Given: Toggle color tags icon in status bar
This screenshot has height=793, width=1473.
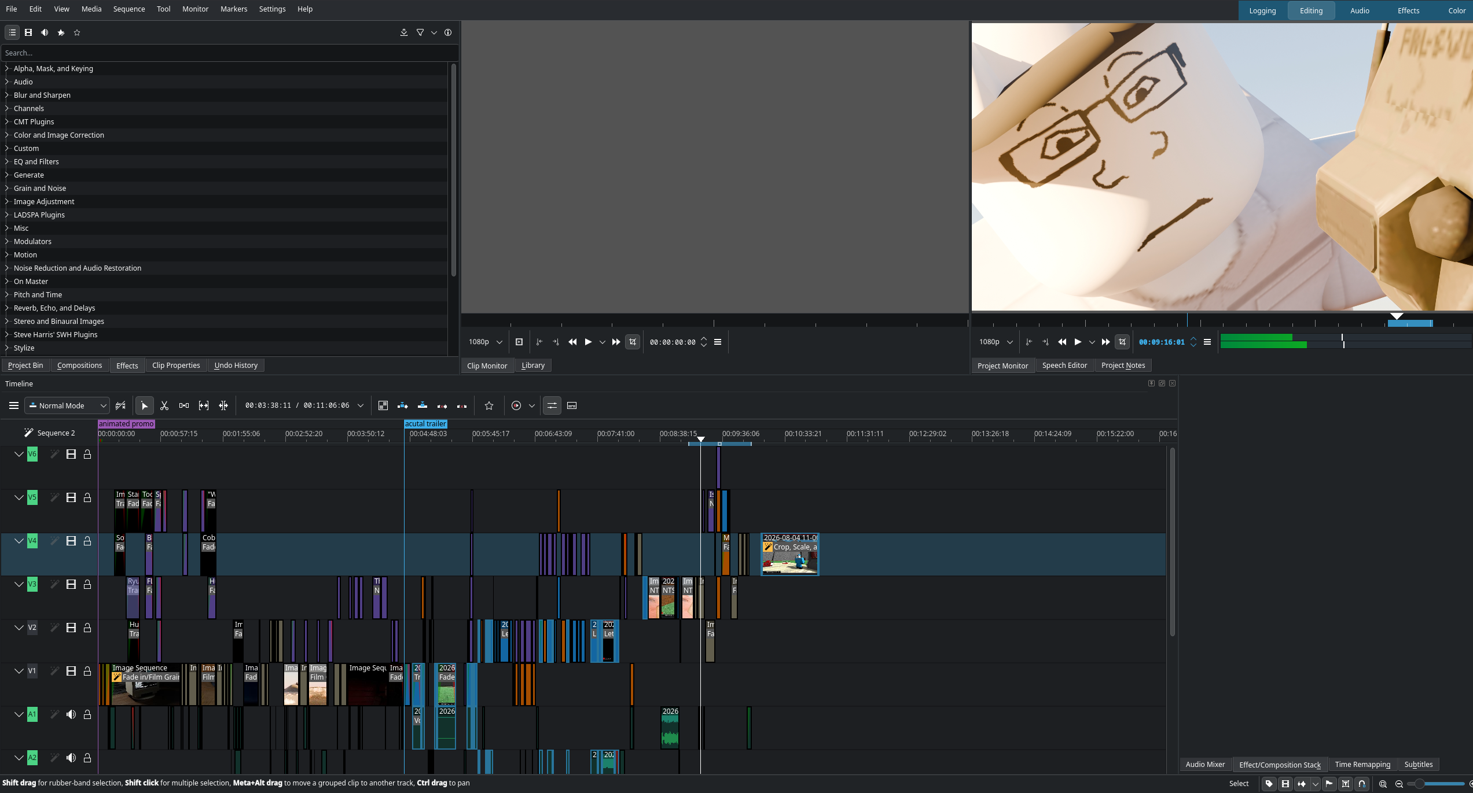Looking at the screenshot, I should click(x=1269, y=784).
